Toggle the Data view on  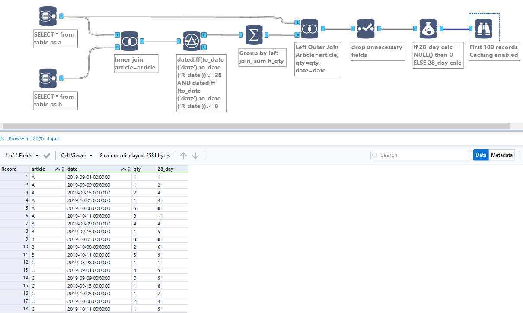[x=481, y=155]
